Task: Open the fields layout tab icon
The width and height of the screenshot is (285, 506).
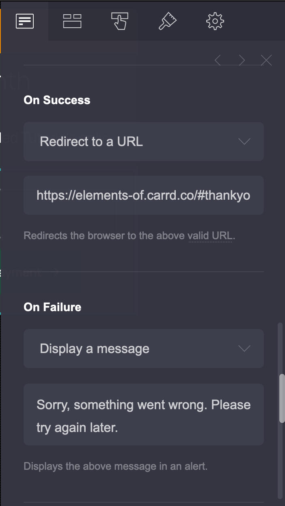Action: [72, 21]
